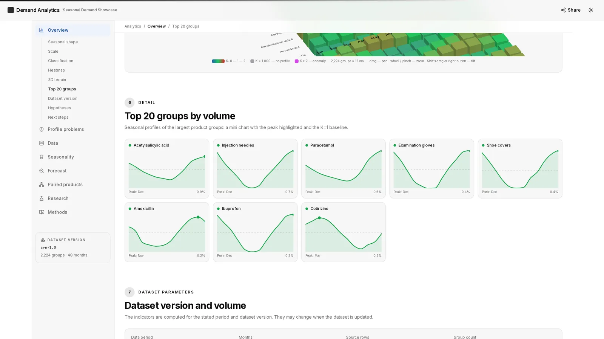This screenshot has width=604, height=339.
Task: Click the gray no profile legend swatch
Action: (x=252, y=61)
